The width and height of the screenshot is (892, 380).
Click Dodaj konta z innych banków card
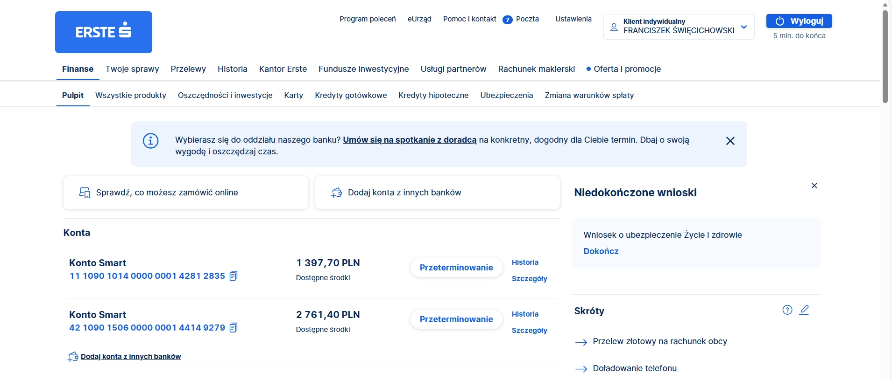(x=438, y=192)
